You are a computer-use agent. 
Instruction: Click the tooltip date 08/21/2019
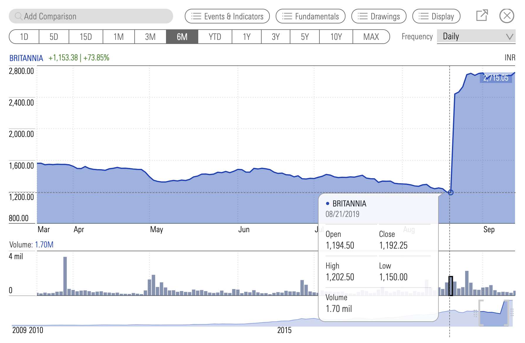342,214
